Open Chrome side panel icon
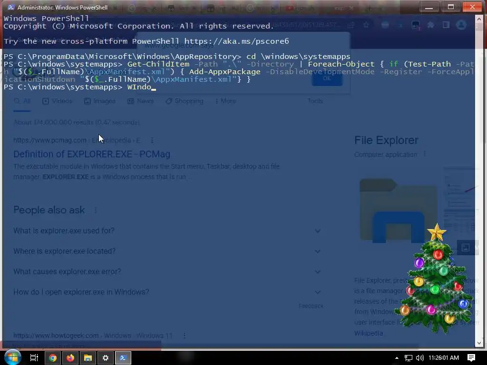This screenshot has width=487, height=365. [446, 25]
